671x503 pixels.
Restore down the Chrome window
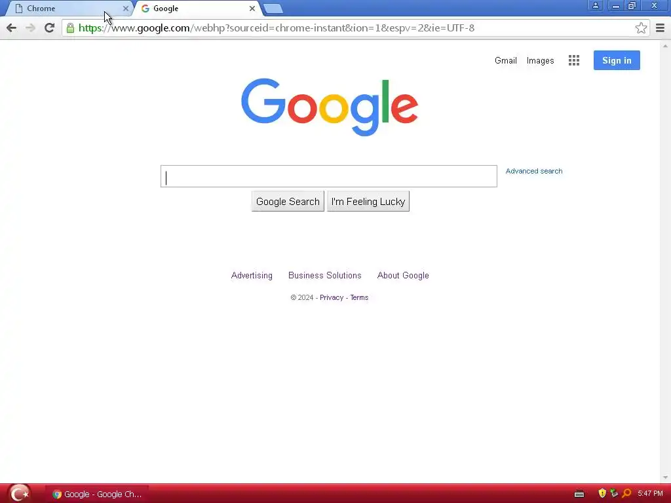pos(632,5)
